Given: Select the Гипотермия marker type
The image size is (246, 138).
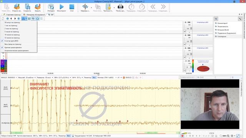Looking at the screenshot, I should pyautogui.click(x=222, y=36).
